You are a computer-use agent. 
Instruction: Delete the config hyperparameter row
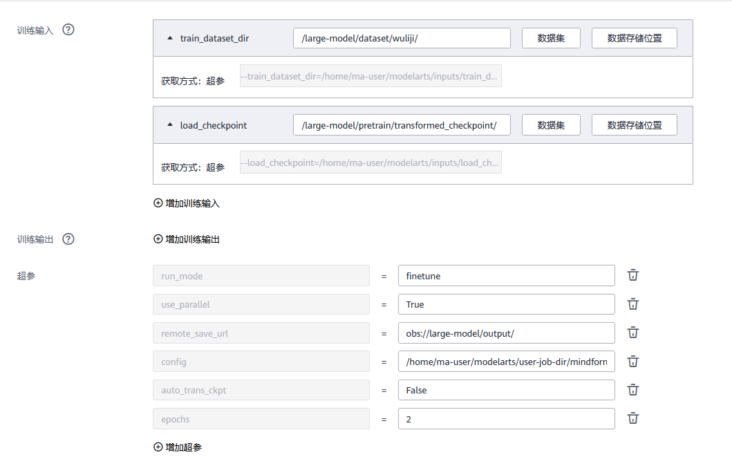click(632, 362)
